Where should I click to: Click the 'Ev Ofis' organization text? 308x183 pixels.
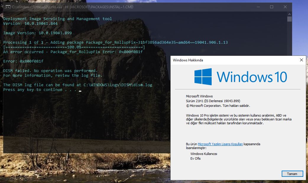point(195,159)
